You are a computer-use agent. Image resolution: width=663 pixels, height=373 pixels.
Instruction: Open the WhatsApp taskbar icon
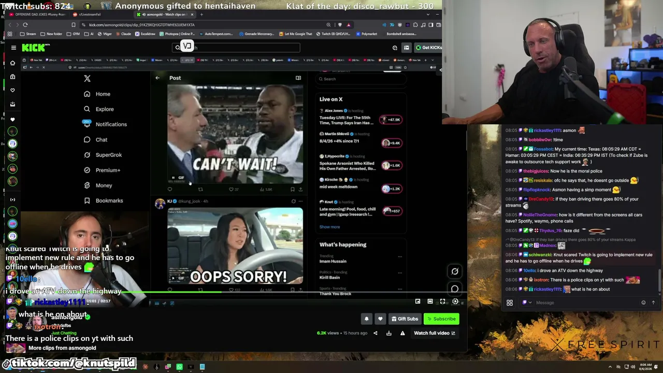tap(179, 367)
